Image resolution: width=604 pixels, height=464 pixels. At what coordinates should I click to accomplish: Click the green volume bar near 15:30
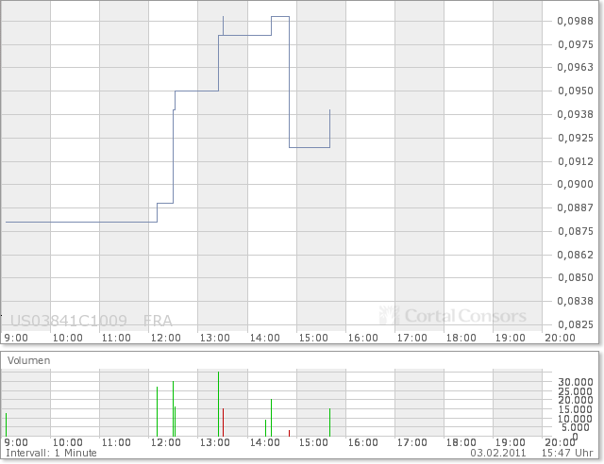[x=329, y=423]
